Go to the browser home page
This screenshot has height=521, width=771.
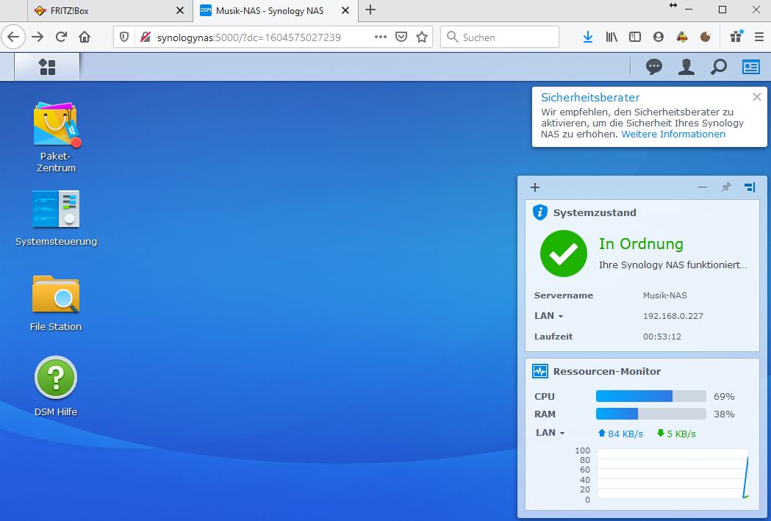85,37
